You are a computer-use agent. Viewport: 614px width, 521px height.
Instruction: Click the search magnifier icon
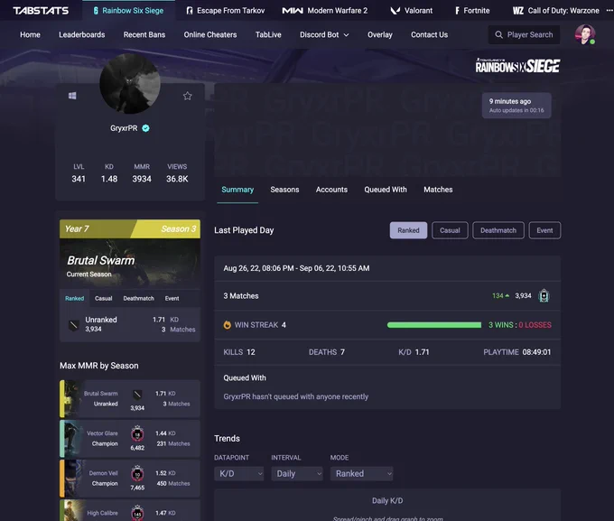coord(498,35)
